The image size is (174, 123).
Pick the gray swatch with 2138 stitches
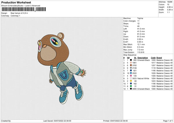click(131, 68)
